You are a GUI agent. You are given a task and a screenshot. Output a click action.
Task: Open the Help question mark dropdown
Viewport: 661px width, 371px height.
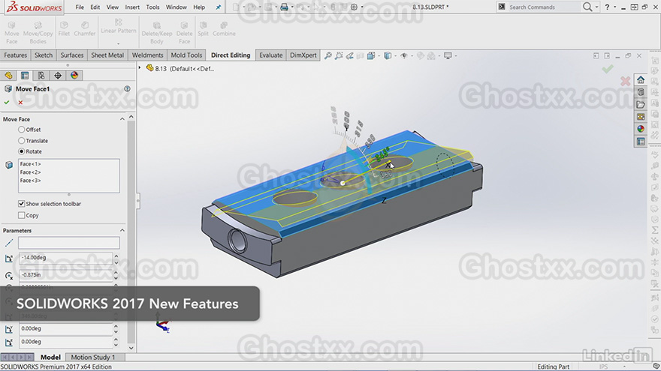tap(615, 7)
